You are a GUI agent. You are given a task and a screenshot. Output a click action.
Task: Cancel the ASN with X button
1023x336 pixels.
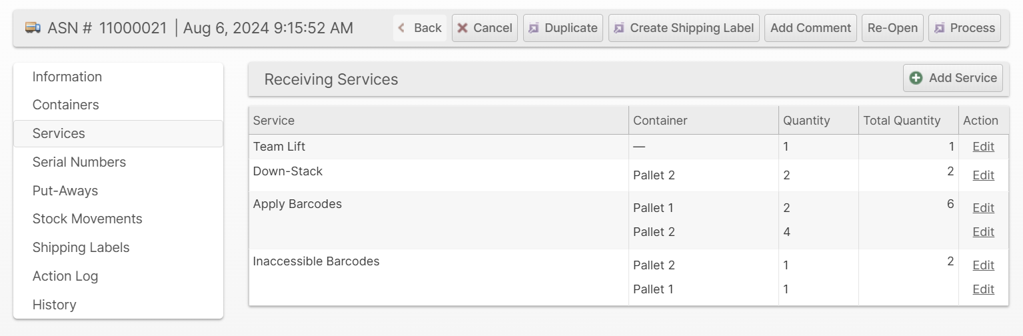[x=485, y=28]
